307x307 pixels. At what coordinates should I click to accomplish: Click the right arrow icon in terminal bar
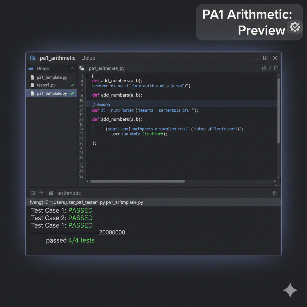coord(42,193)
